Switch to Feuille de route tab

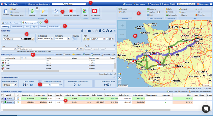pos(17,27)
